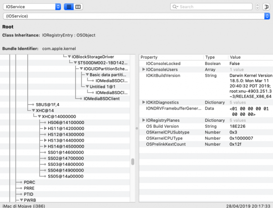Expand the IOKitDiagnostics dictionary
The height and width of the screenshot is (208, 273).
144,103
